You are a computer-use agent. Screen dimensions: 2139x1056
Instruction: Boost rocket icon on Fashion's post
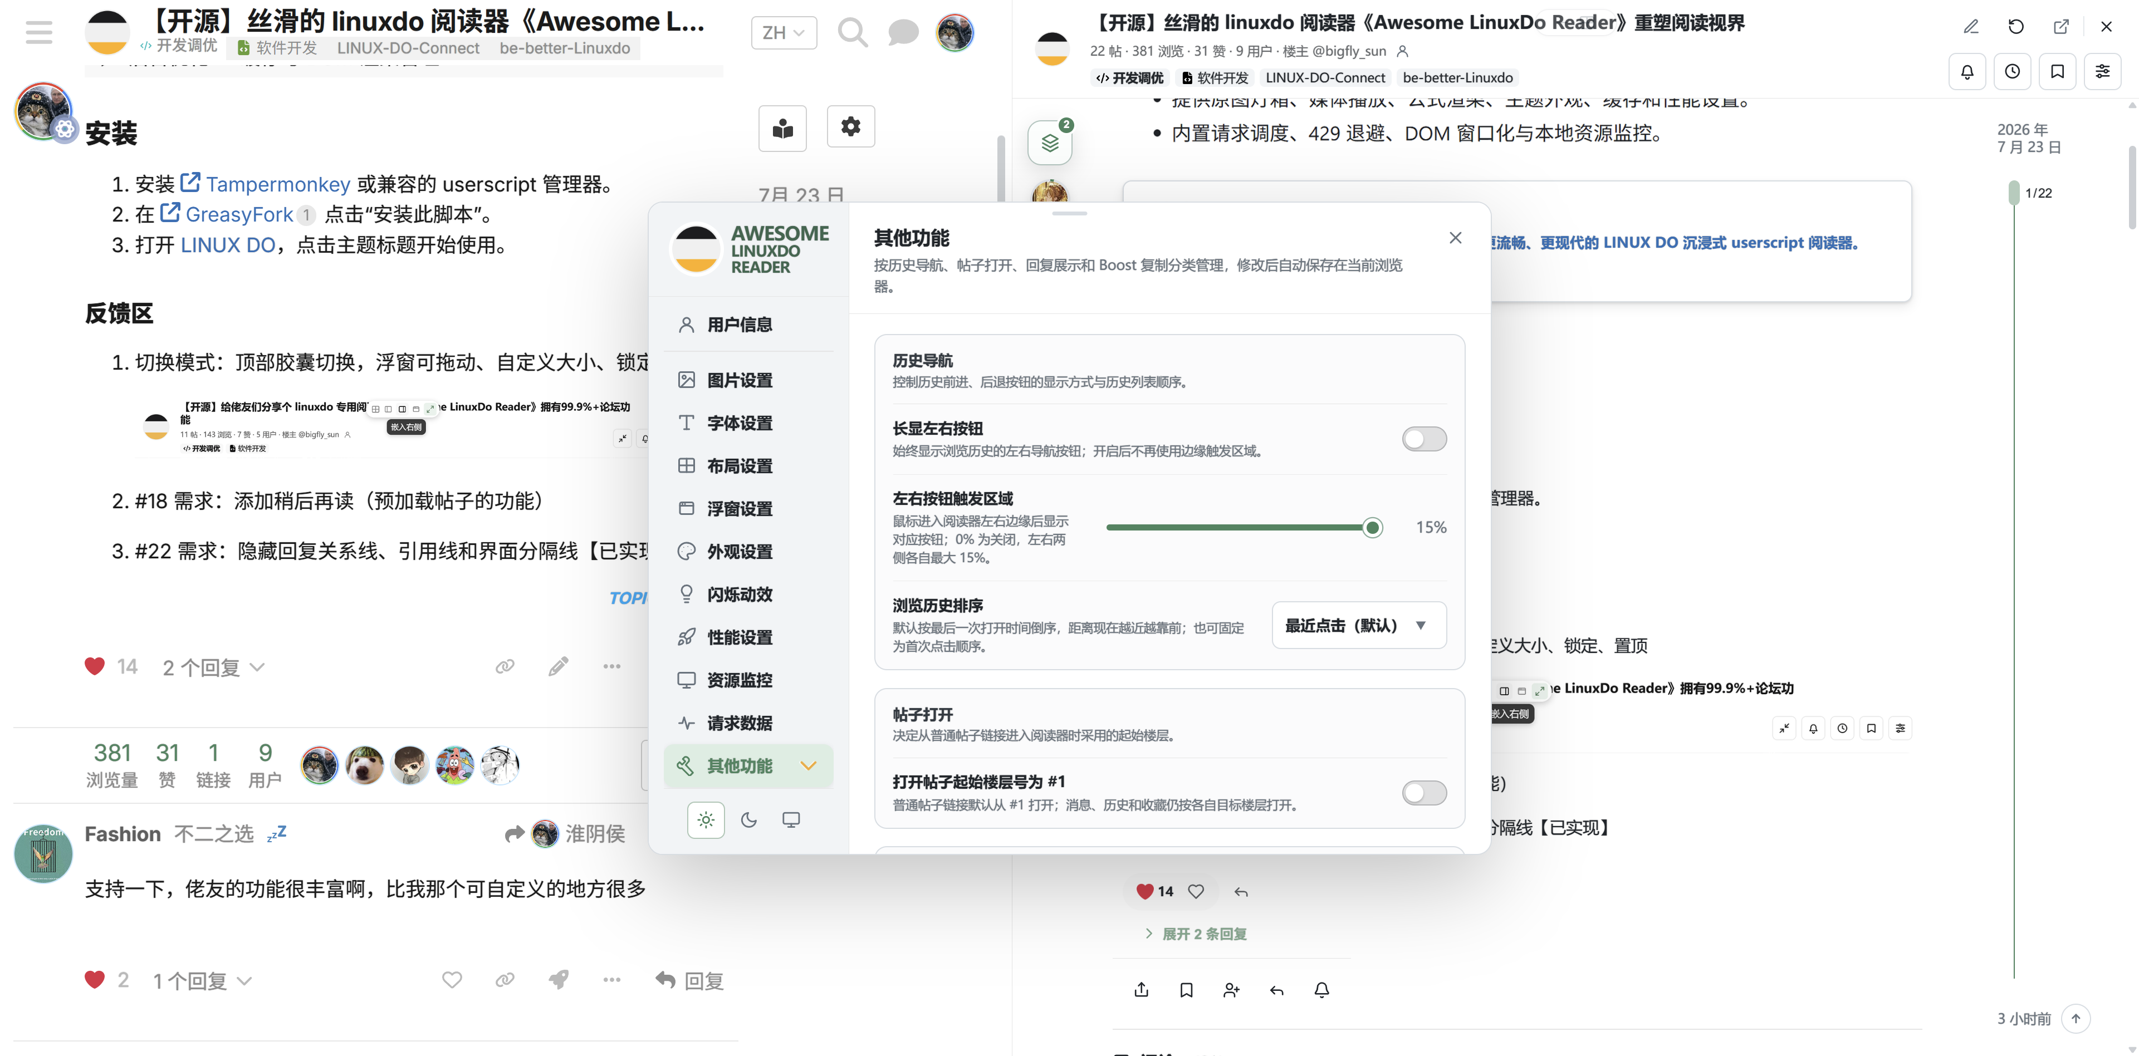pos(558,980)
